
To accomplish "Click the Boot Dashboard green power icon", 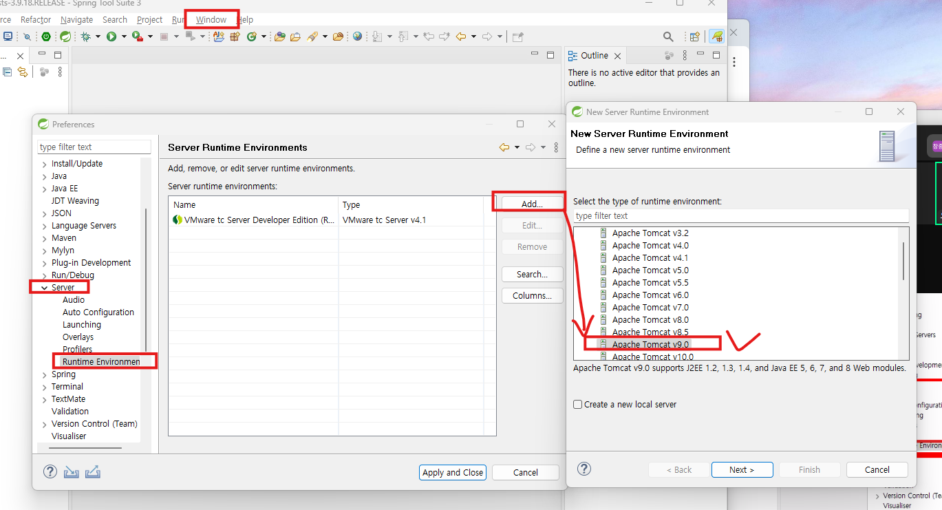I will [x=46, y=36].
